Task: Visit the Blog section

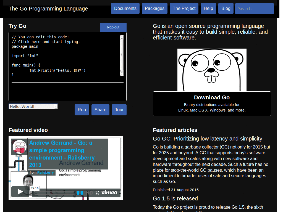Action: coord(226,8)
